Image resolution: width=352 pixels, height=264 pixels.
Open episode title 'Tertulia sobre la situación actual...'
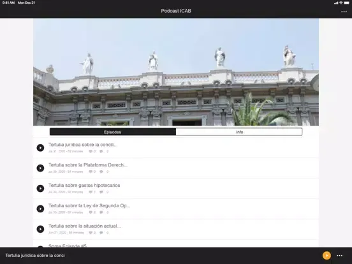(85, 226)
